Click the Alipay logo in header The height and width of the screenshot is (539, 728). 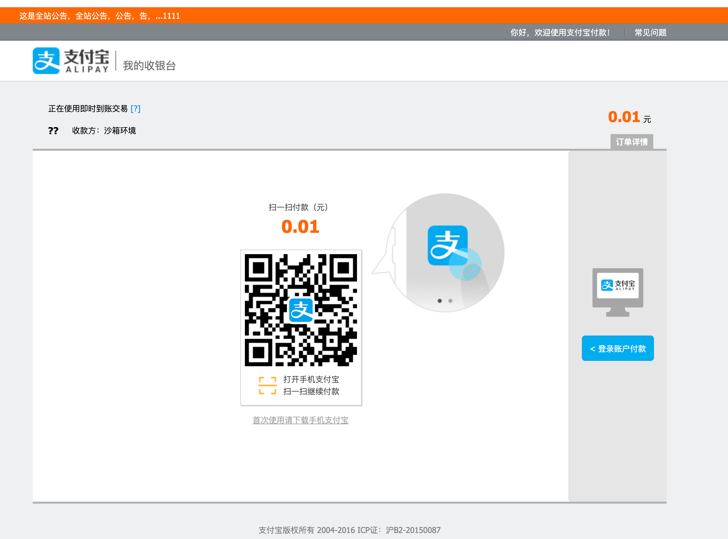pyautogui.click(x=71, y=61)
